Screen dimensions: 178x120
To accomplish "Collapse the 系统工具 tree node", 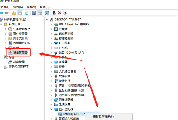I will (2, 24).
